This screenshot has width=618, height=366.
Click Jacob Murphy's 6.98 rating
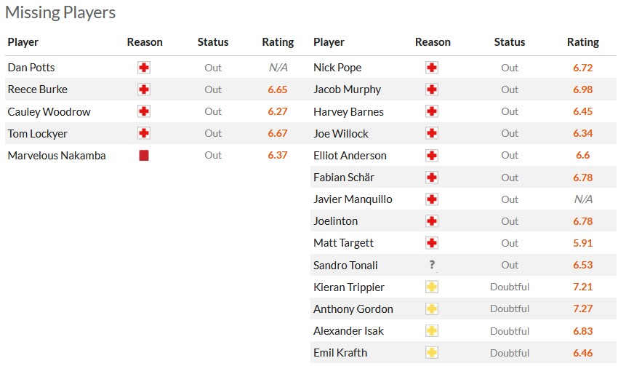click(582, 89)
